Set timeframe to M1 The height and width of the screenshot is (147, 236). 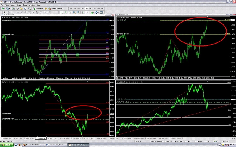(x=71, y=9)
